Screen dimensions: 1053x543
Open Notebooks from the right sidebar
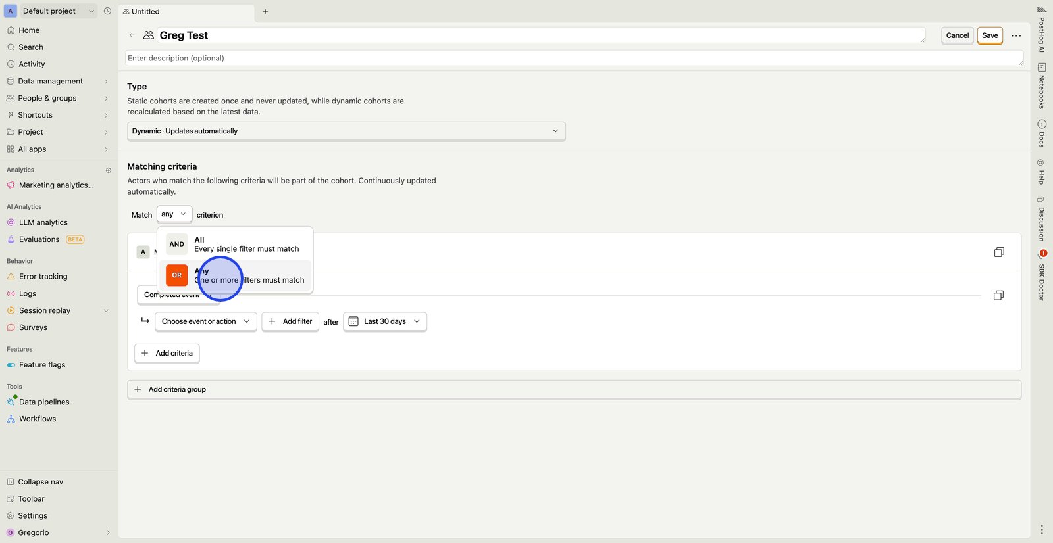point(1041,86)
